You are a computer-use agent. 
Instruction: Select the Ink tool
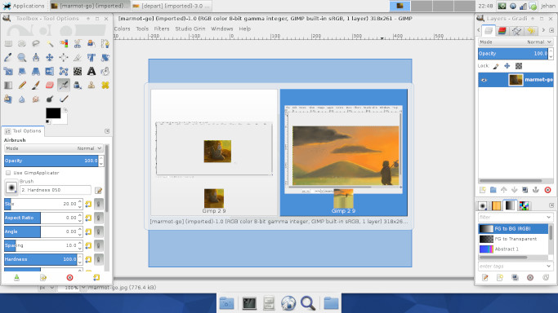pos(78,85)
